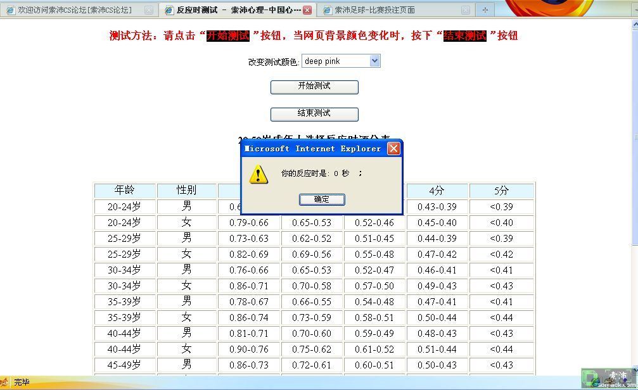
Task: Open a new tab with the plus button
Action: [485, 10]
